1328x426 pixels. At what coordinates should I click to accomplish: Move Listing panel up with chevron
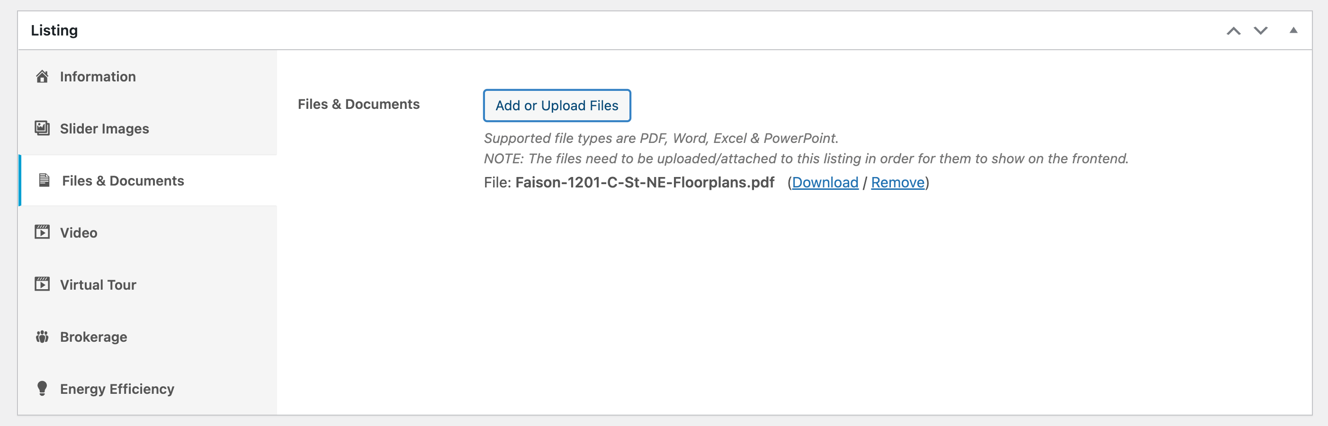pos(1234,31)
